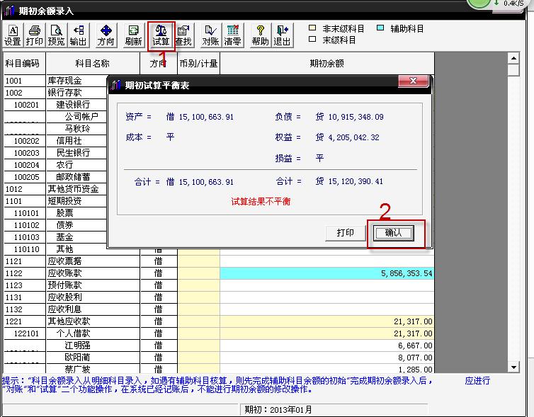Click the 打印 printer toolbar icon

point(35,35)
